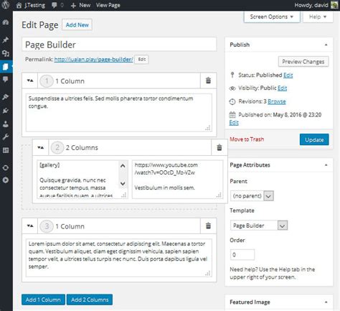The image size is (340, 311).
Task: Click the youtube.com URL text area
Action: [x=177, y=180]
